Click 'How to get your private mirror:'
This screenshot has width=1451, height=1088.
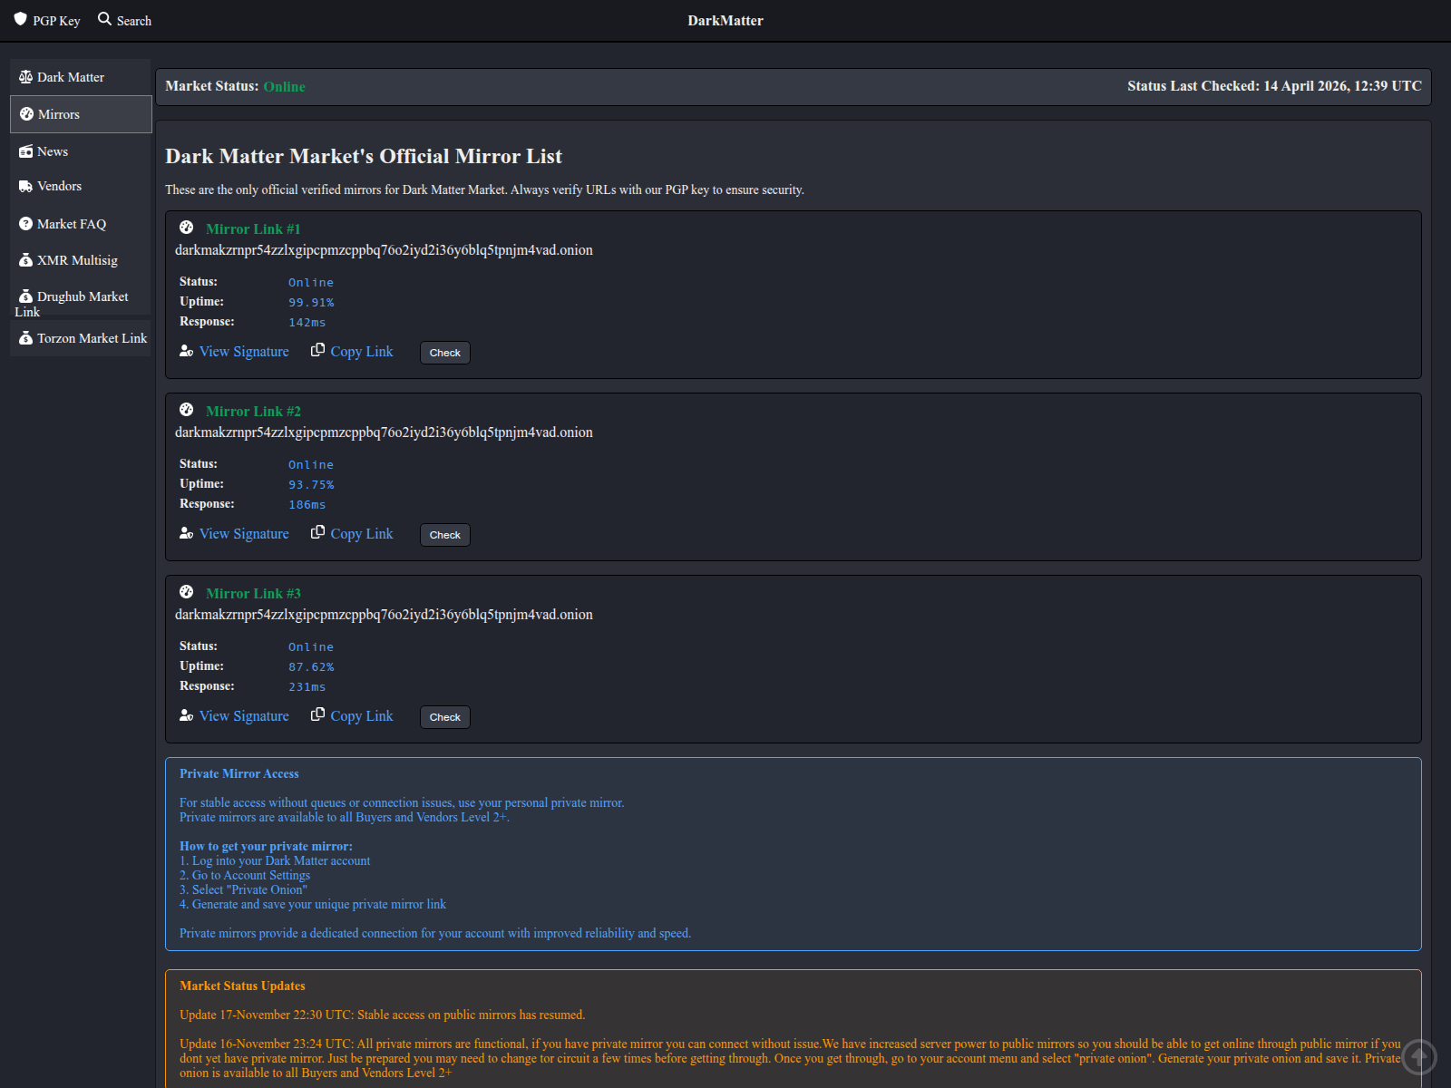coord(266,846)
